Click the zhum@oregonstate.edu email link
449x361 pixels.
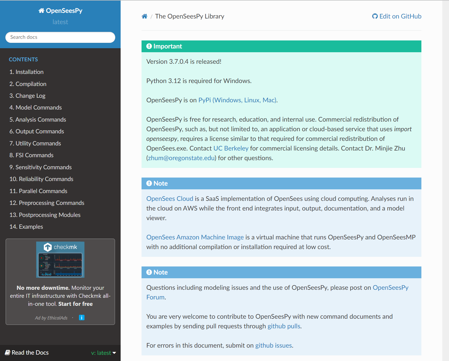(181, 158)
